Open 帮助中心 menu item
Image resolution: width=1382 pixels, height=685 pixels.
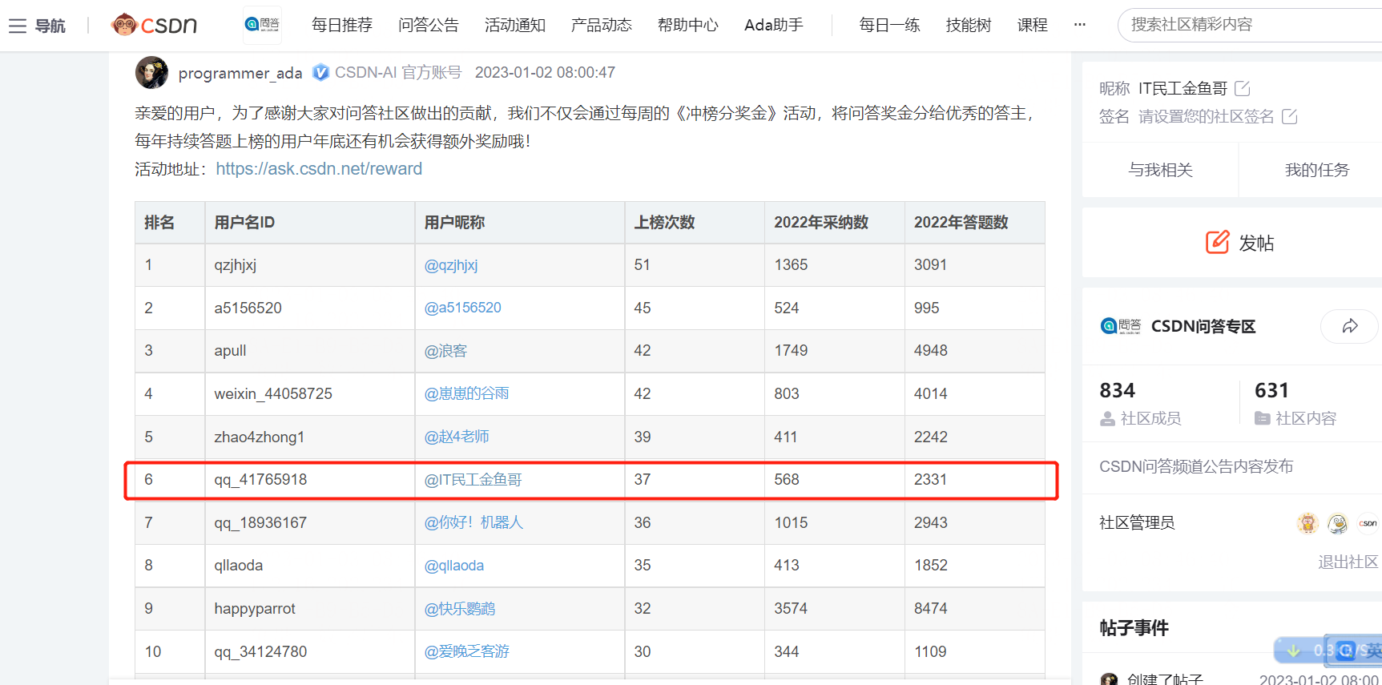pyautogui.click(x=688, y=25)
